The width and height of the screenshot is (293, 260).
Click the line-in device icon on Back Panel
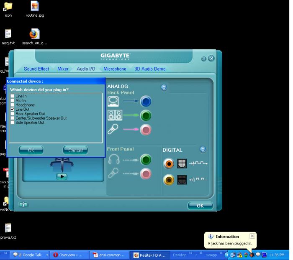click(113, 101)
